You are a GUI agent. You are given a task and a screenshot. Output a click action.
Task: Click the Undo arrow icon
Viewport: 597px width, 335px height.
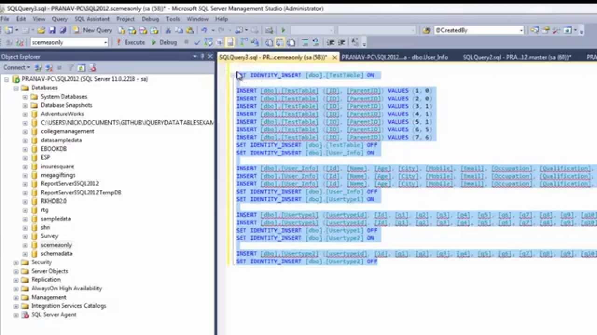click(204, 30)
